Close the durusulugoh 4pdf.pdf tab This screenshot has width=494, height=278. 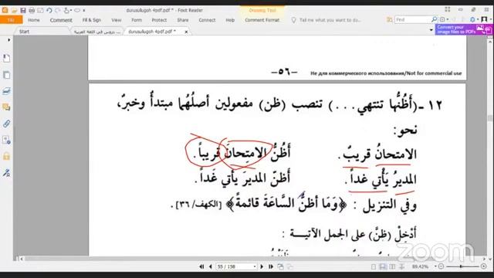click(x=186, y=32)
